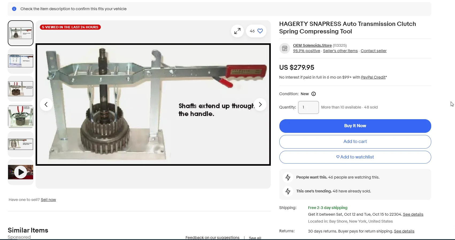The image size is (455, 240).
Task: Show the next product image
Action: point(260,104)
